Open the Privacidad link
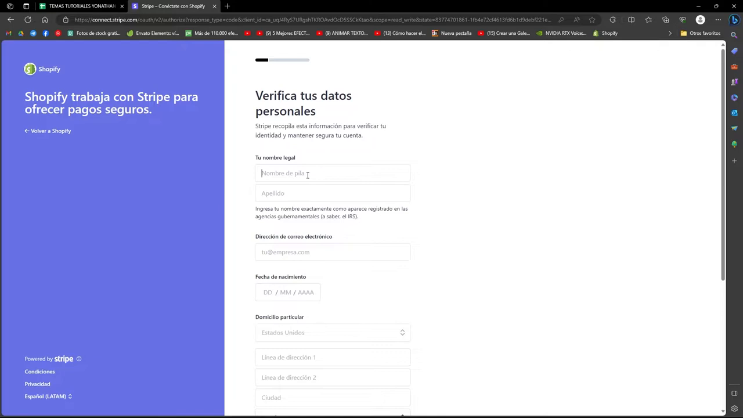This screenshot has width=743, height=418. click(37, 384)
